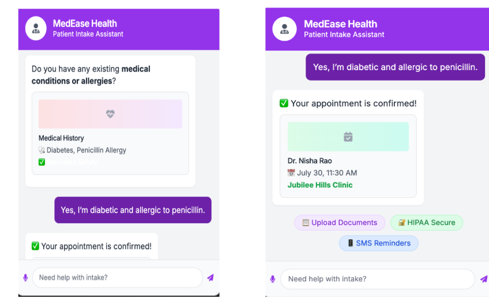
Task: Open the SMS Reminders chip
Action: pos(379,243)
